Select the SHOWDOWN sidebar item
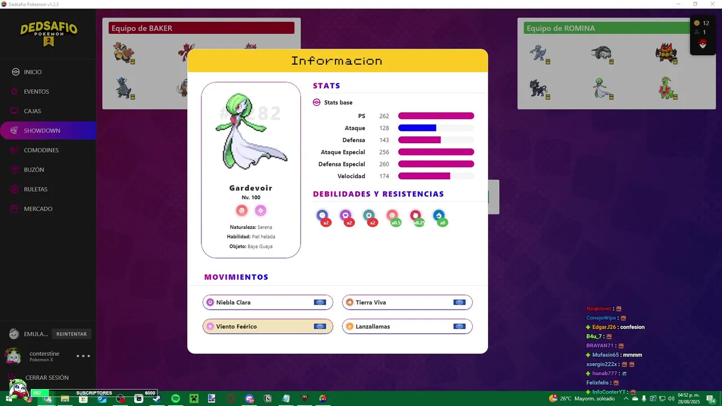 (48, 130)
